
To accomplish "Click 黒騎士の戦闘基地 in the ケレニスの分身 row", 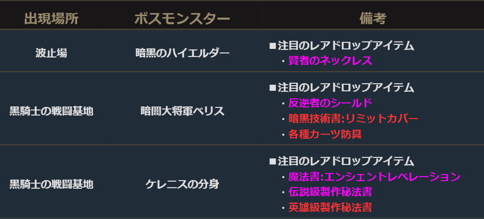I will pyautogui.click(x=51, y=184).
